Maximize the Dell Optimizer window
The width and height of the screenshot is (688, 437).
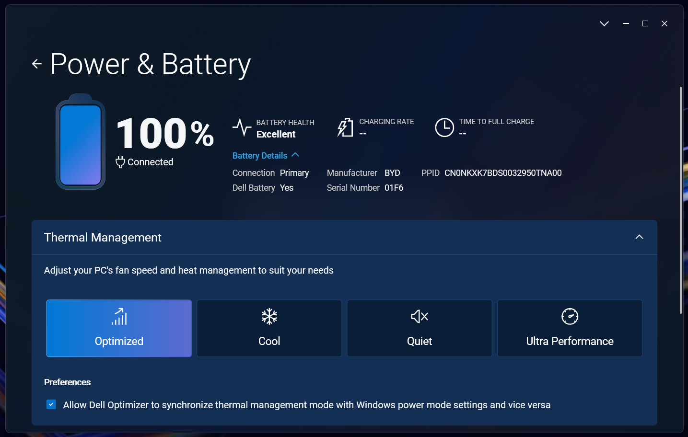[x=645, y=23]
